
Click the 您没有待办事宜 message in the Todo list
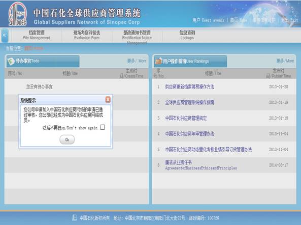(x=40, y=87)
